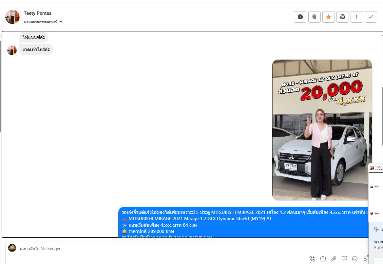Open the emoji picker smiley icon
Viewport: 383px width, 264px height.
pos(355,259)
